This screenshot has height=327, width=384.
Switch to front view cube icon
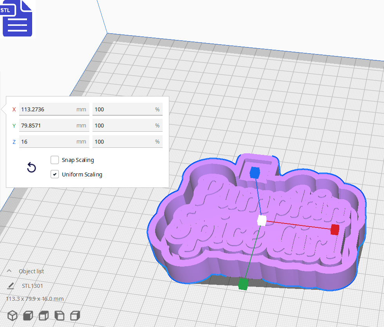click(28, 315)
